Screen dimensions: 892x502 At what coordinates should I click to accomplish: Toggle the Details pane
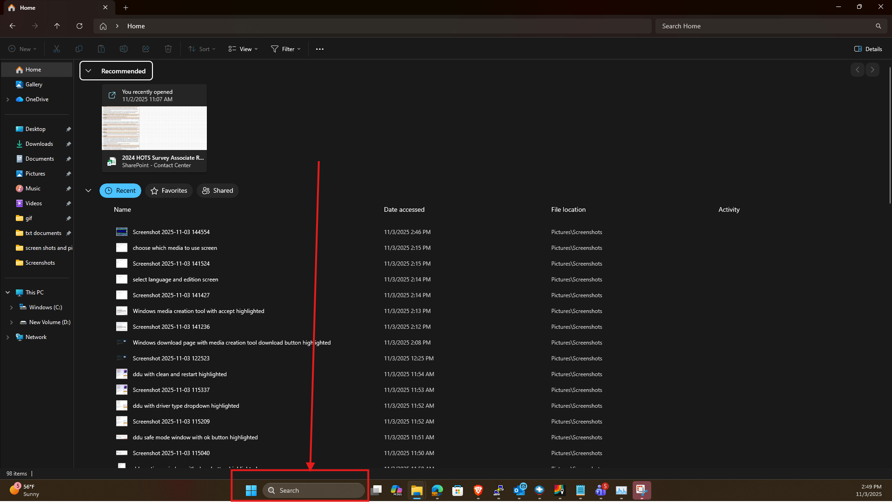pos(867,49)
